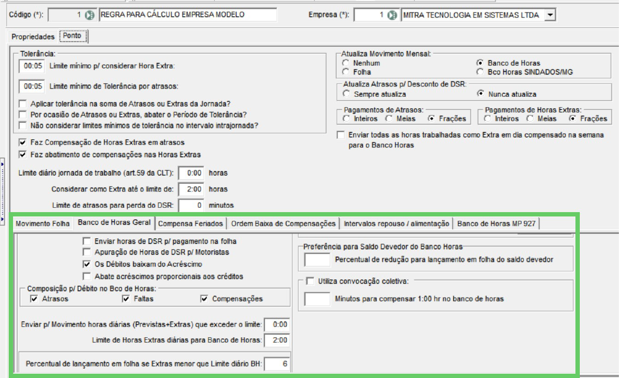620x378 pixels.
Task: Check Não considerar limites mínimos de tolerância
Action: tap(23, 126)
